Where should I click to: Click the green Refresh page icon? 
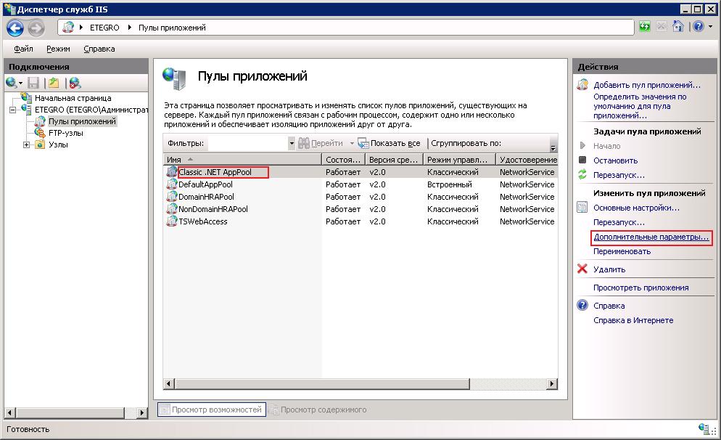click(645, 27)
